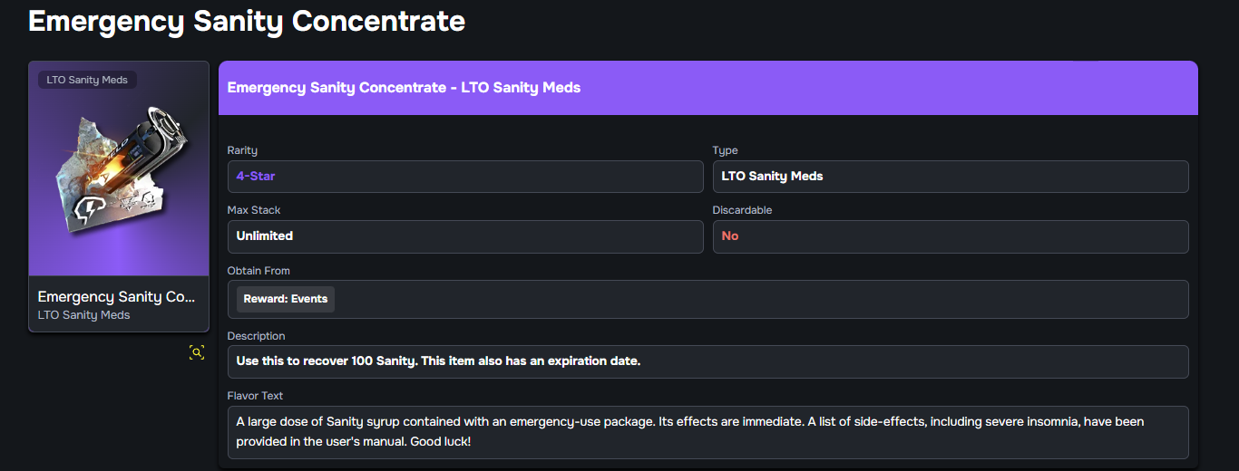The height and width of the screenshot is (471, 1239).
Task: Click the yellow magnifier icon below the card
Action: (x=197, y=353)
